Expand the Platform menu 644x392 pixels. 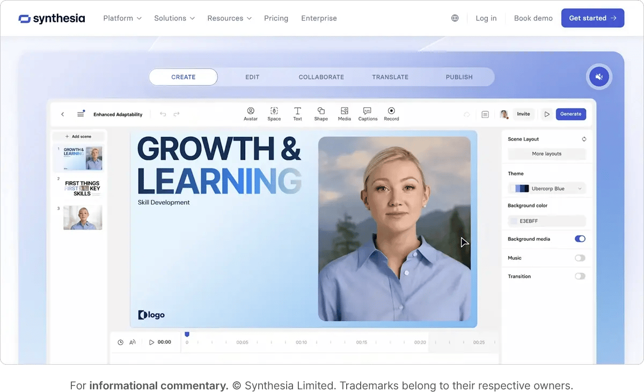coord(122,18)
